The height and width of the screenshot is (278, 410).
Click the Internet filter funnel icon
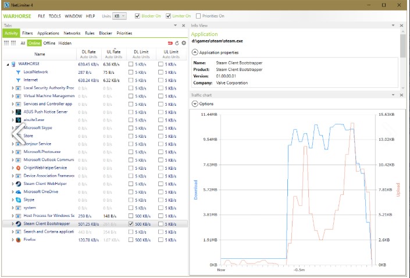(18, 80)
